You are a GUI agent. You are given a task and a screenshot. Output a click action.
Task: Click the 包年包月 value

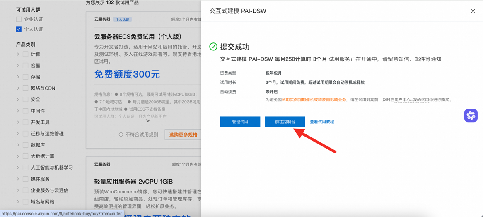tap(273, 73)
